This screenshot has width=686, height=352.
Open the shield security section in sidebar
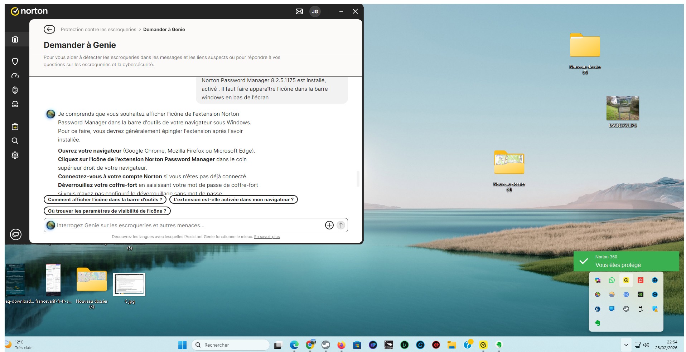pos(15,61)
